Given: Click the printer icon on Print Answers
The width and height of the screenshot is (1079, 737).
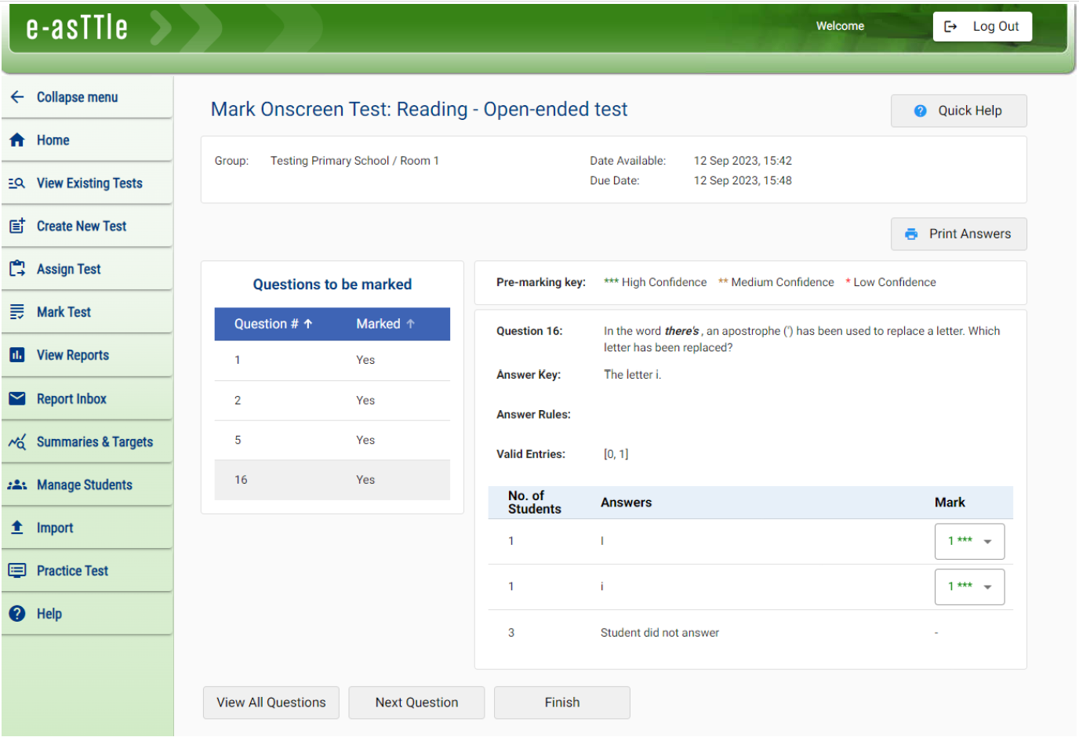Looking at the screenshot, I should [910, 234].
